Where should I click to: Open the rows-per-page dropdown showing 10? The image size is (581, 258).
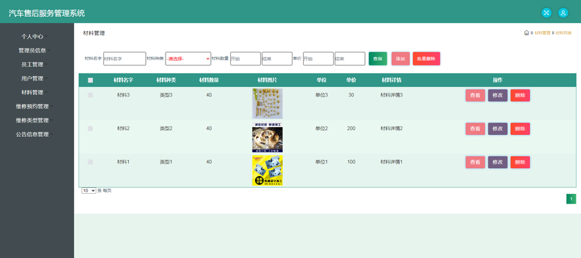point(88,191)
